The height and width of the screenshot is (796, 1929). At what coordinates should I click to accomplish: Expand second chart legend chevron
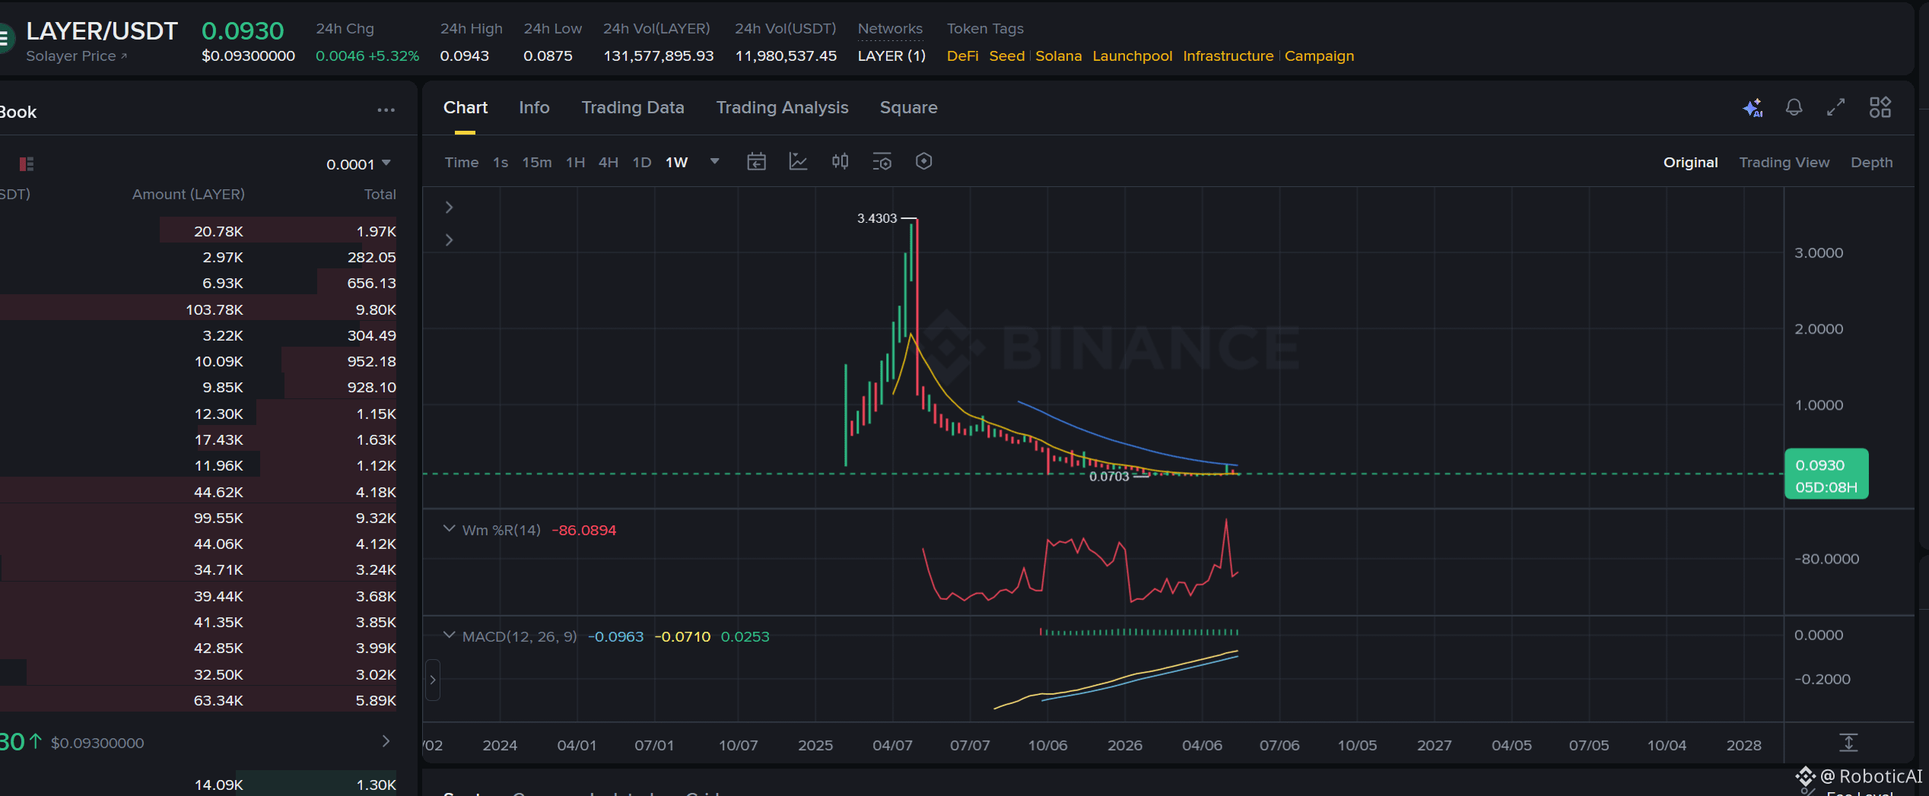coord(449,239)
